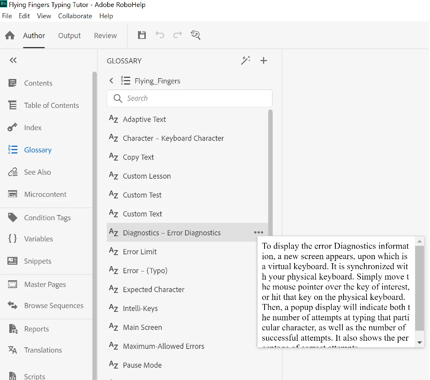Select the Pause Mode term
Screen dimensions: 430x380
click(187, 365)
